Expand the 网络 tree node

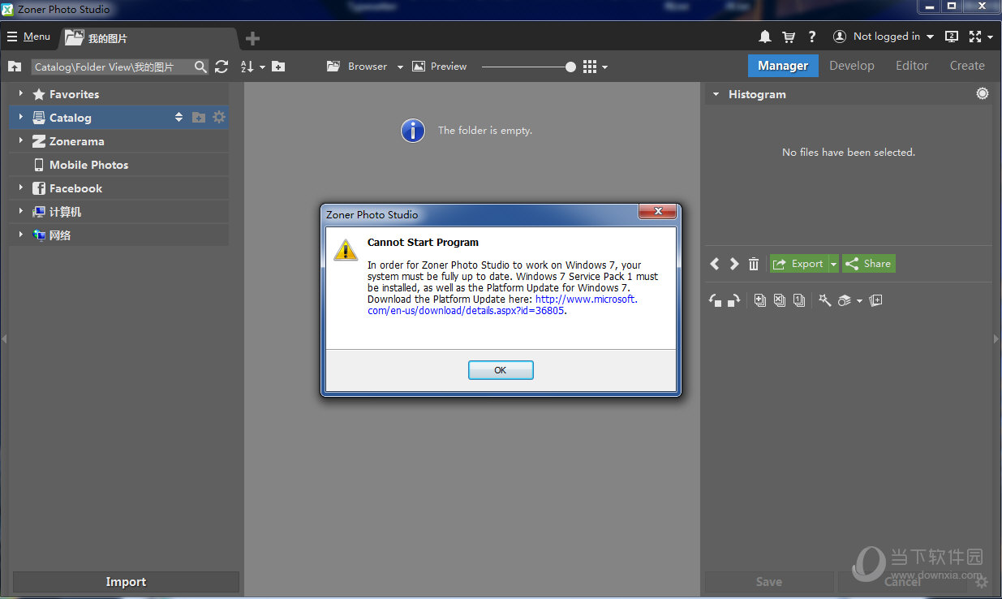(x=21, y=235)
